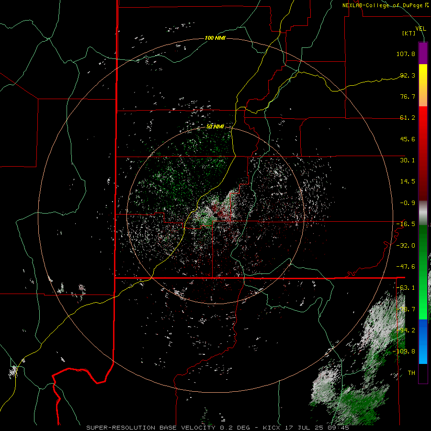The image size is (431, 431).
Task: Select the 14.5 velocity scale value
Action: pos(408,181)
